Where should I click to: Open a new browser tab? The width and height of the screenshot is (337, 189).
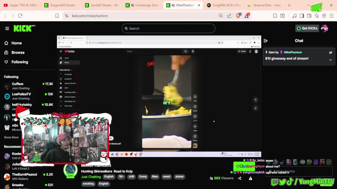[x=289, y=5]
